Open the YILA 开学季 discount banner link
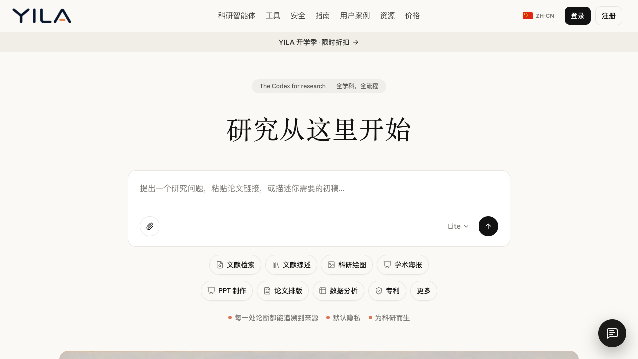Image resolution: width=638 pixels, height=359 pixels. point(319,42)
